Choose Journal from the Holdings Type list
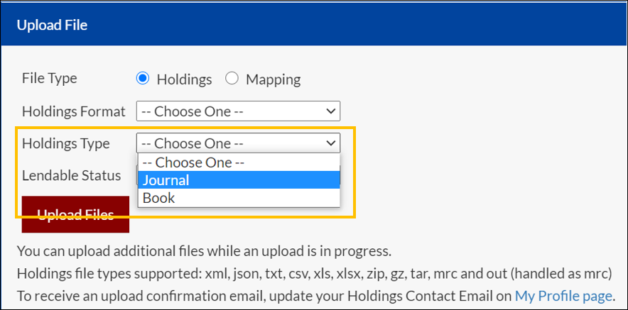Screen dimensions: 628x310 click(239, 180)
